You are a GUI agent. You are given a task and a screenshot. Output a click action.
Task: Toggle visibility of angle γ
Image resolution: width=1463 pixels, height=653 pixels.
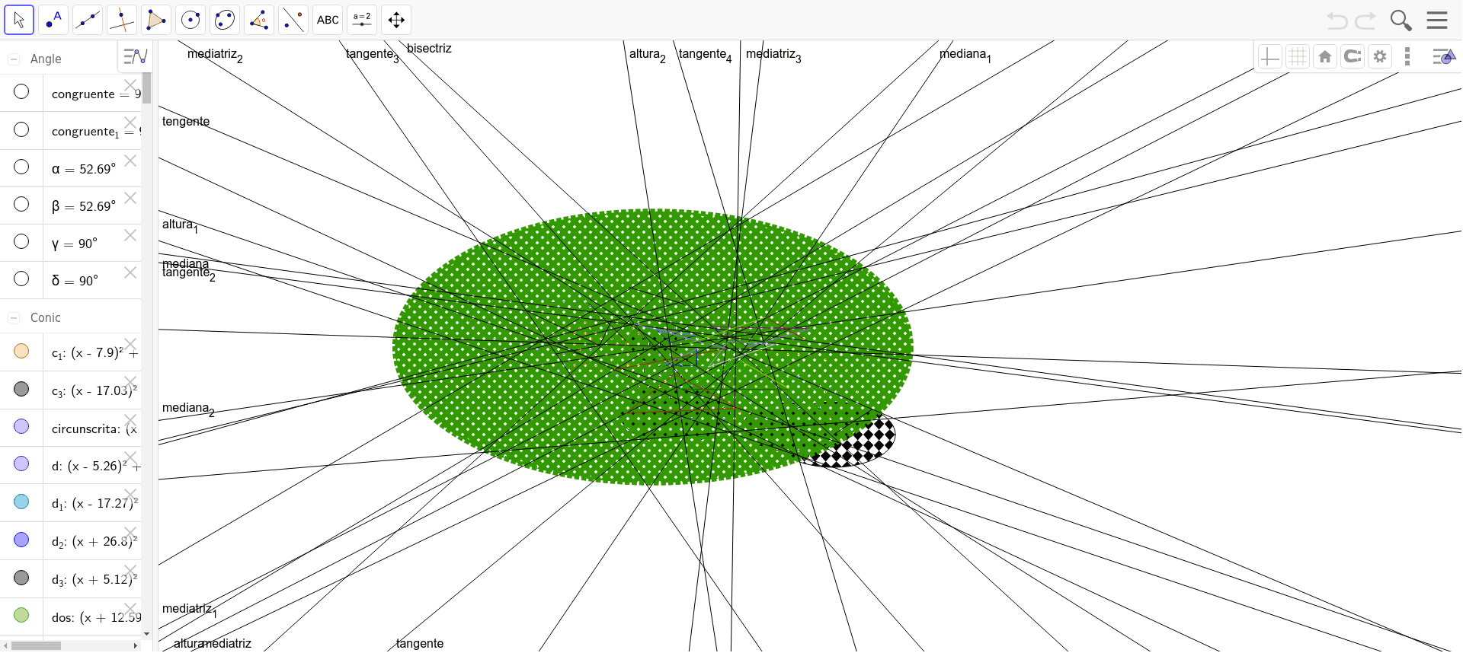pos(21,241)
